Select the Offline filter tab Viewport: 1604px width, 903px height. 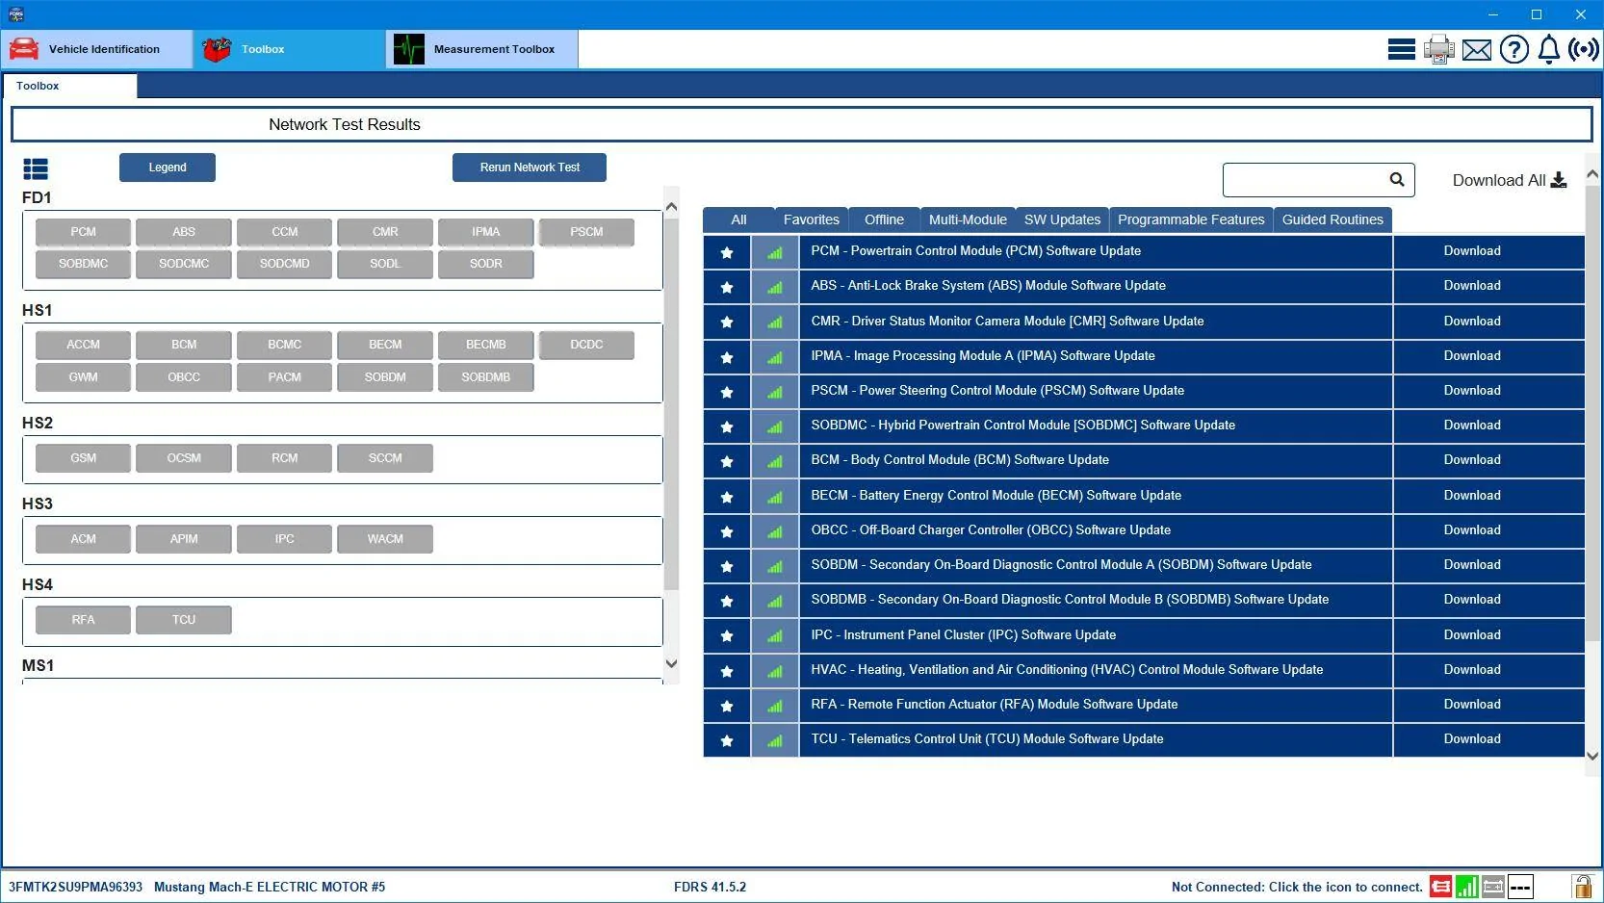coord(884,219)
